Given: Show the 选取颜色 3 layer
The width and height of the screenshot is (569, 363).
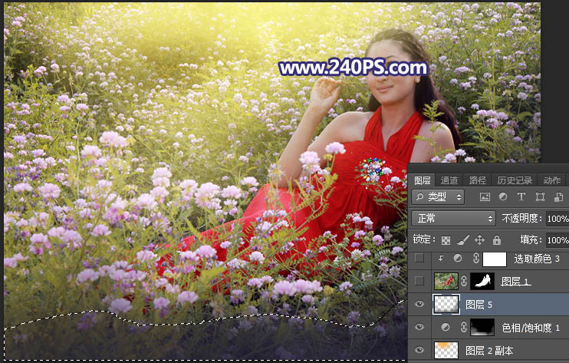Looking at the screenshot, I should 418,259.
